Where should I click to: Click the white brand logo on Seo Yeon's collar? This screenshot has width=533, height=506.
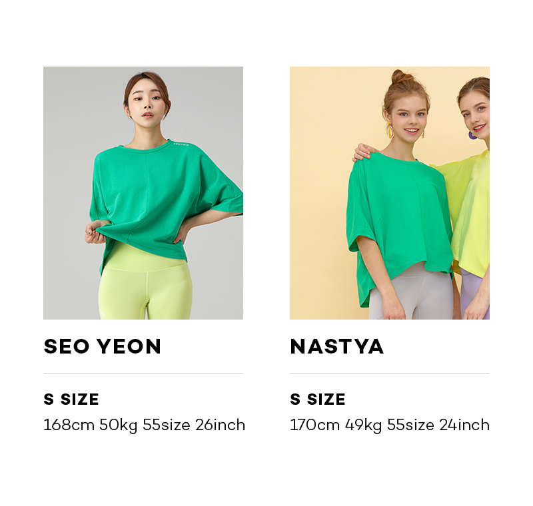181,144
